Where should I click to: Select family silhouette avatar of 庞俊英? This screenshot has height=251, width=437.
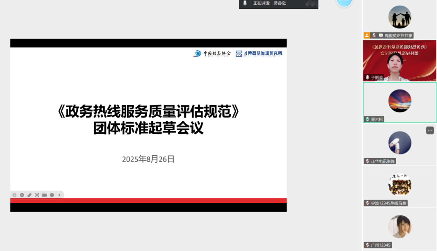pos(400,17)
